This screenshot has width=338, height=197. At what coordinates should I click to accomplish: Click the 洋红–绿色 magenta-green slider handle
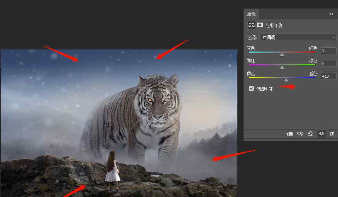point(282,67)
